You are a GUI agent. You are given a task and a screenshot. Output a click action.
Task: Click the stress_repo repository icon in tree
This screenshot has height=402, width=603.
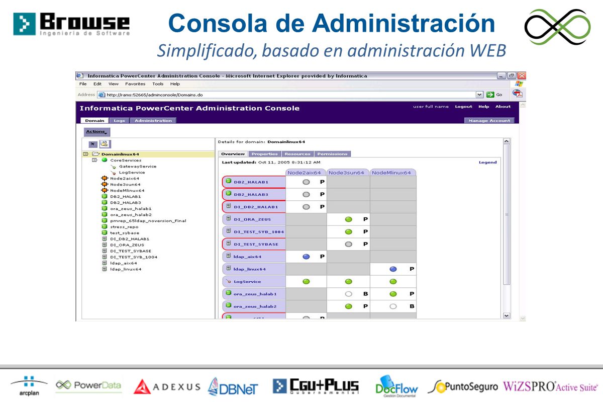pos(105,227)
